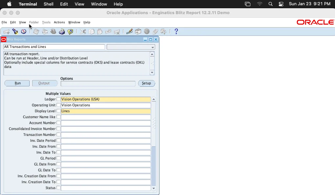Tick the GL Date To checkbox

58,170
